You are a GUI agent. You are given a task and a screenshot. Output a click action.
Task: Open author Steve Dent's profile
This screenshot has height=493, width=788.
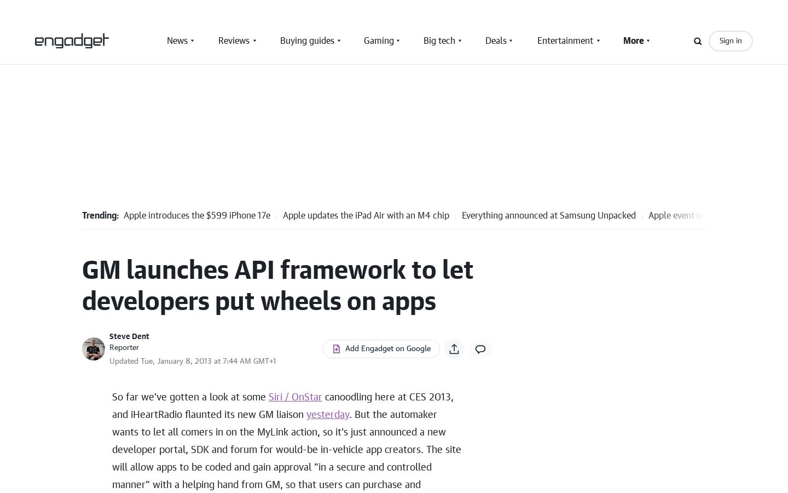[129, 336]
